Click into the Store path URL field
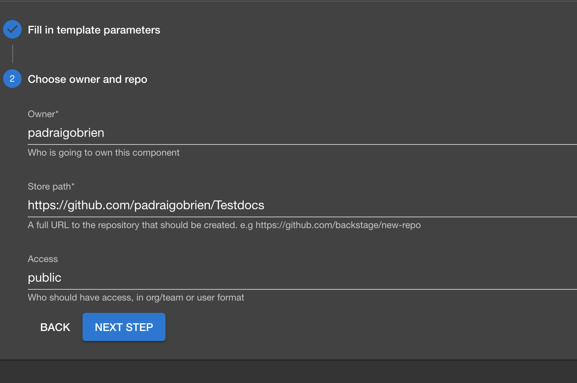Image resolution: width=577 pixels, height=383 pixels. point(347,205)
